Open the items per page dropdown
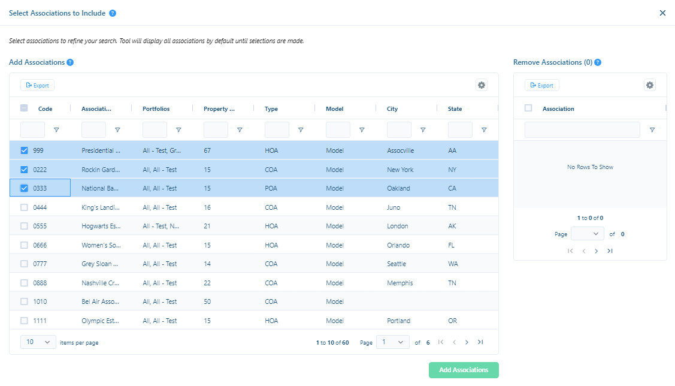This screenshot has height=386, width=675. (38, 342)
